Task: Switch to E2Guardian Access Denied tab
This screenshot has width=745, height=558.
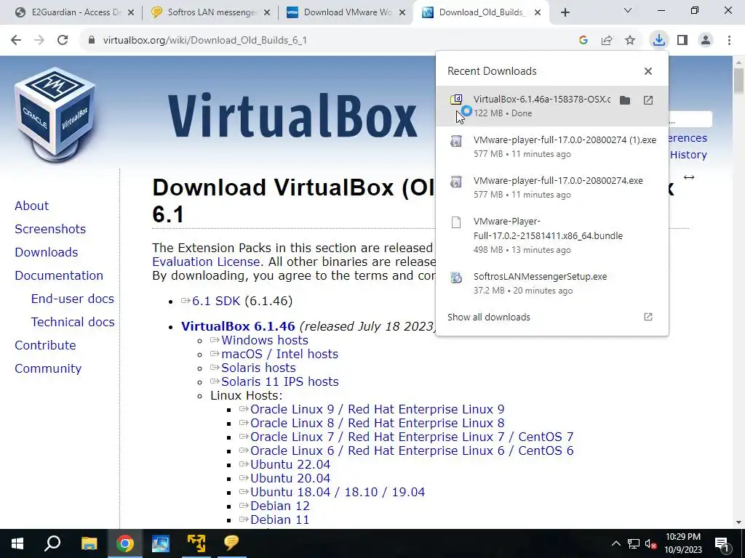Action: [x=73, y=12]
